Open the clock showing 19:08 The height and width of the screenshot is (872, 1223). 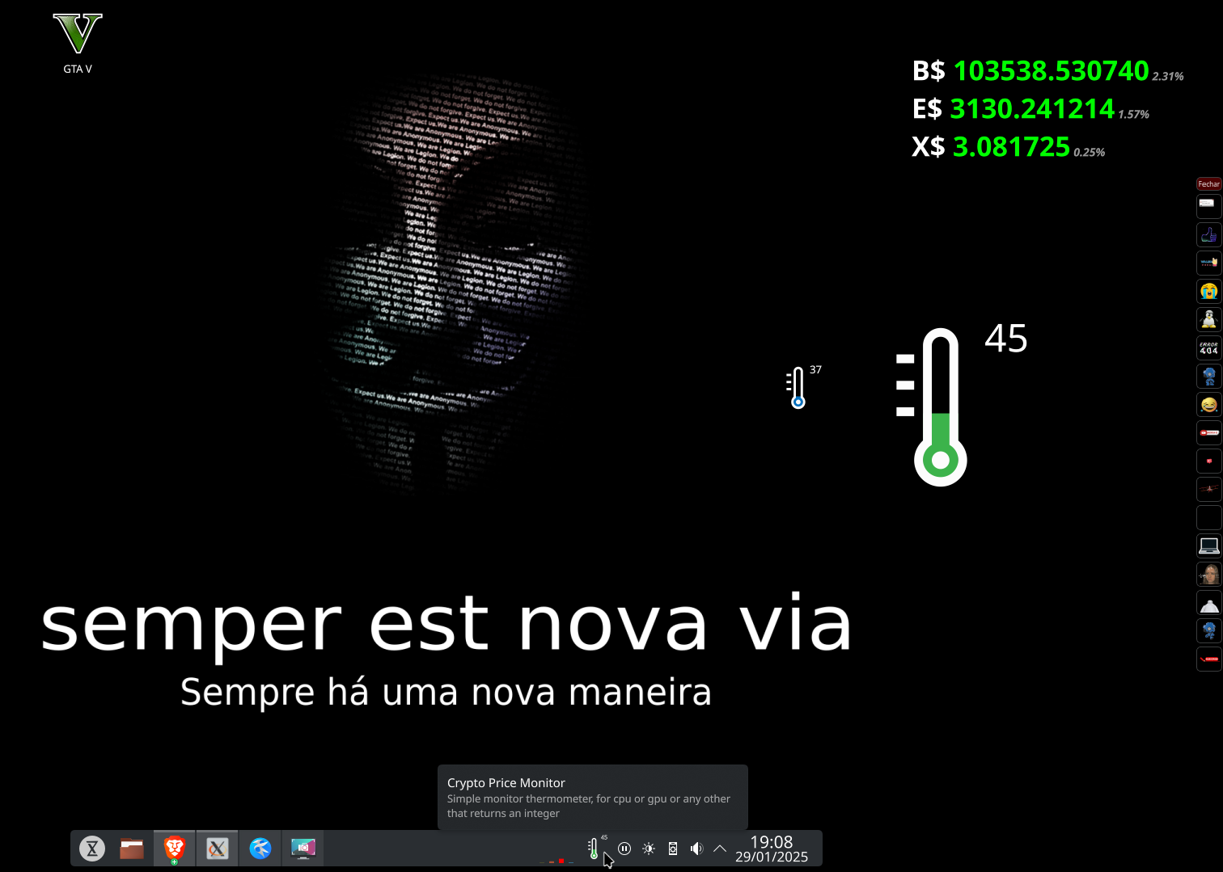pyautogui.click(x=772, y=842)
